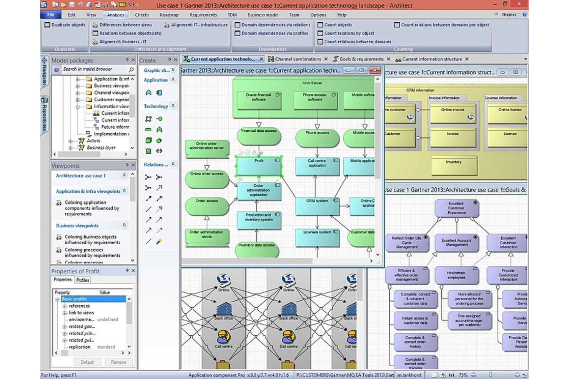Click the Duplicate objects icon in Analyses ribbon
Image resolution: width=569 pixels, height=379 pixels.
click(47, 25)
